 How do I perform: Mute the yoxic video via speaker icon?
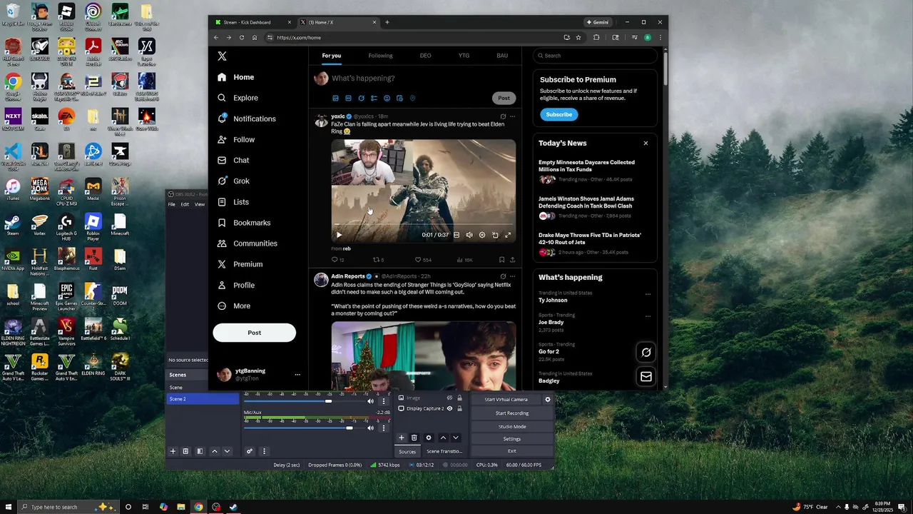(x=469, y=235)
